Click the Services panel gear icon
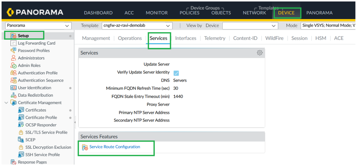The width and height of the screenshot is (357, 167). point(260,53)
